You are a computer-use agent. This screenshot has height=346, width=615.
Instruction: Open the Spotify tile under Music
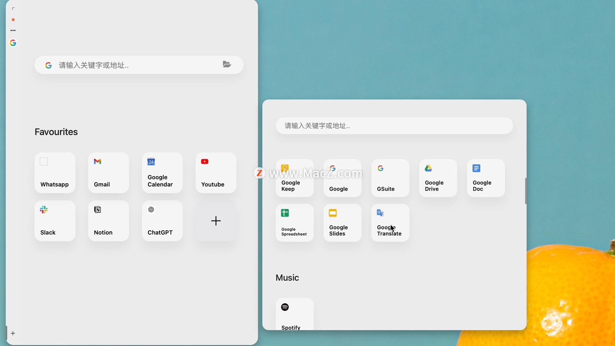(x=295, y=314)
